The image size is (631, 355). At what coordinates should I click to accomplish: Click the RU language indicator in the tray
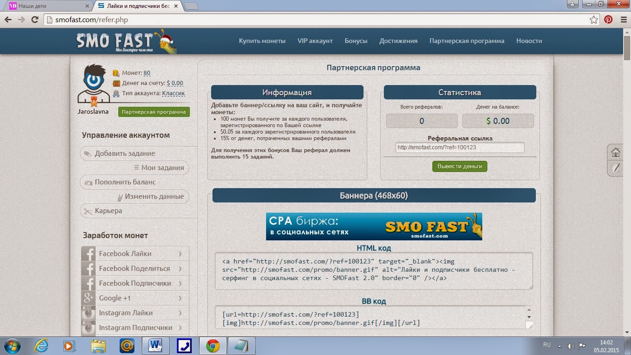pos(547,345)
